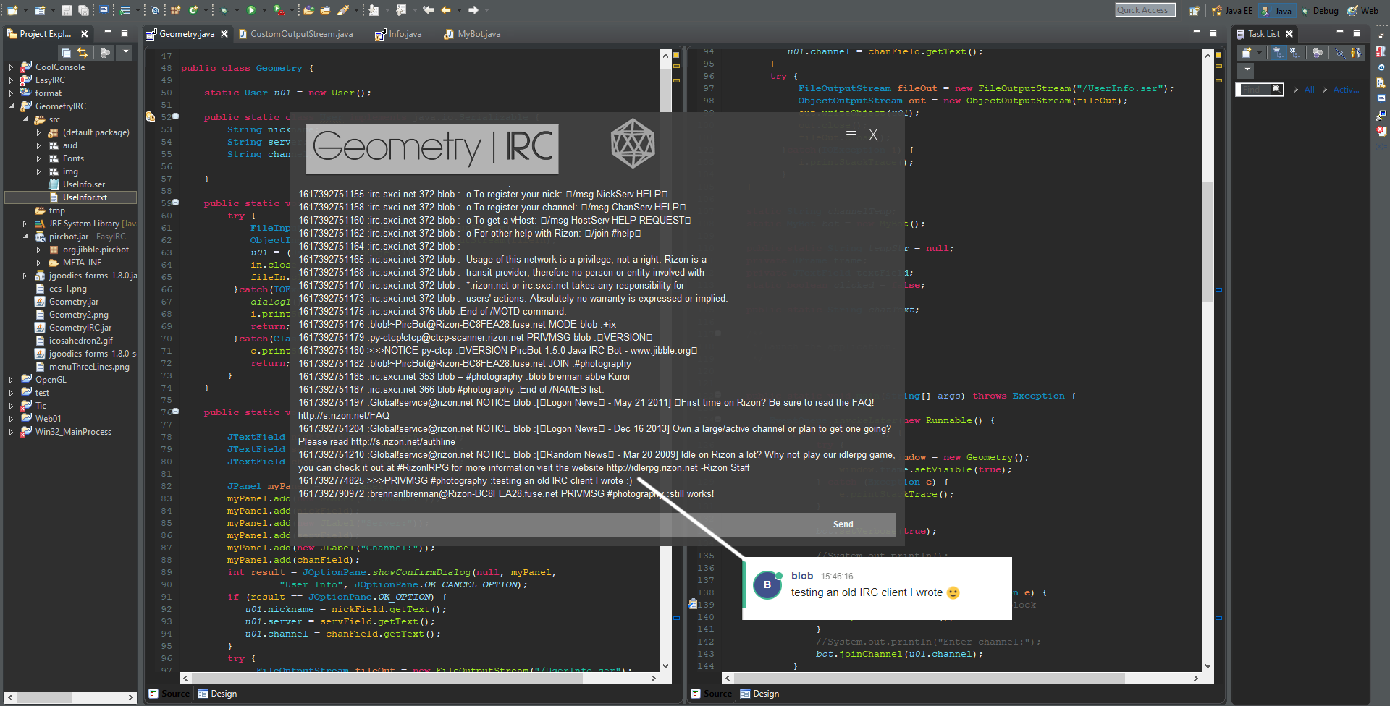Switch to Web perspective
The width and height of the screenshot is (1390, 706).
tap(1362, 11)
